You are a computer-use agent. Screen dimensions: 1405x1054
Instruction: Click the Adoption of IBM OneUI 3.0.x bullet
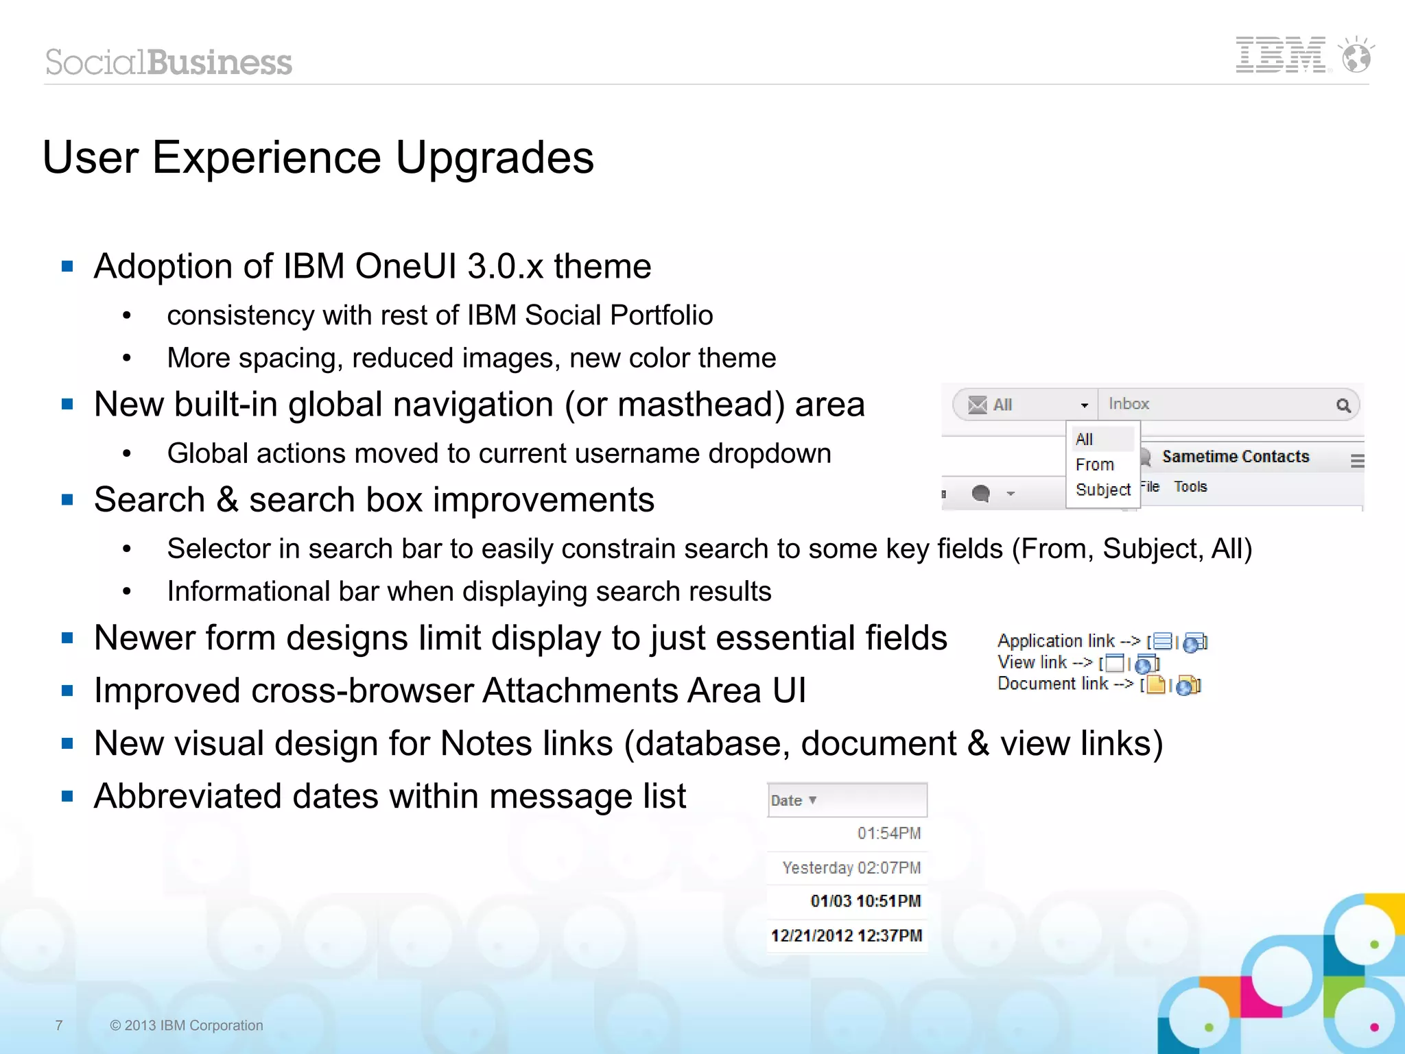[x=373, y=266]
